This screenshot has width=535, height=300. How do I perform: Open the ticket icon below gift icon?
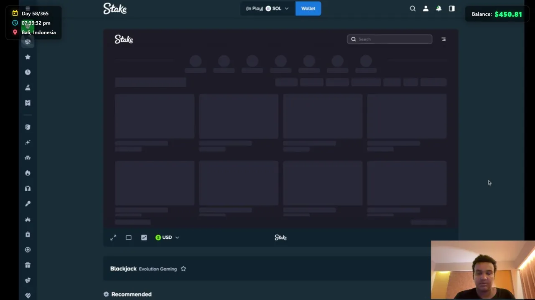pos(28,280)
